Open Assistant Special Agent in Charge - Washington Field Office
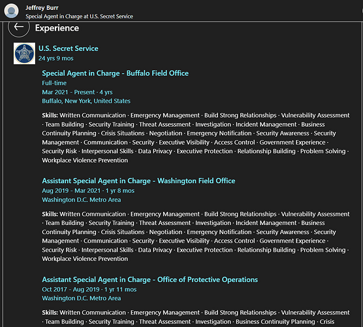The image size is (363, 327). 138,181
